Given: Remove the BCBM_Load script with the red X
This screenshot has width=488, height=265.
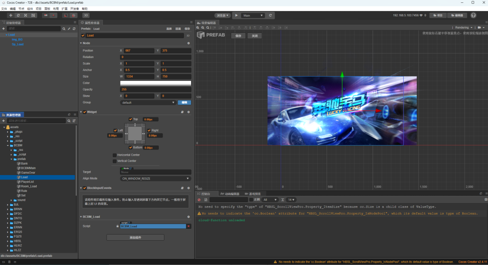Looking at the screenshot, I should tap(188, 226).
